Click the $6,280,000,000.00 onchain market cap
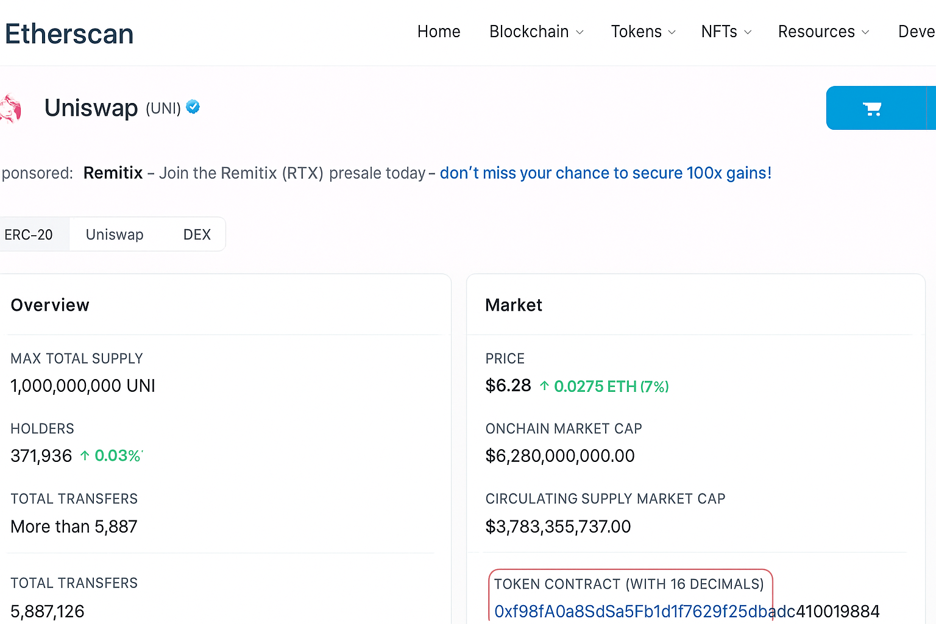Viewport: 936px width, 624px height. 560,456
